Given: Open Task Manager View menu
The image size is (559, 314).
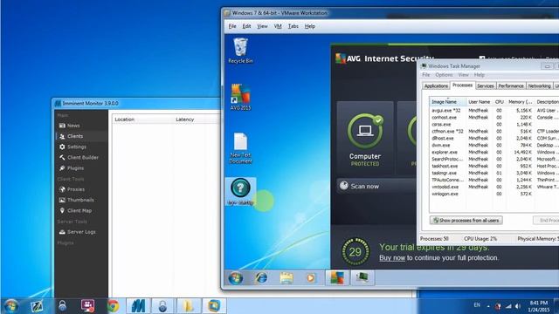Looking at the screenshot, I should 464,75.
